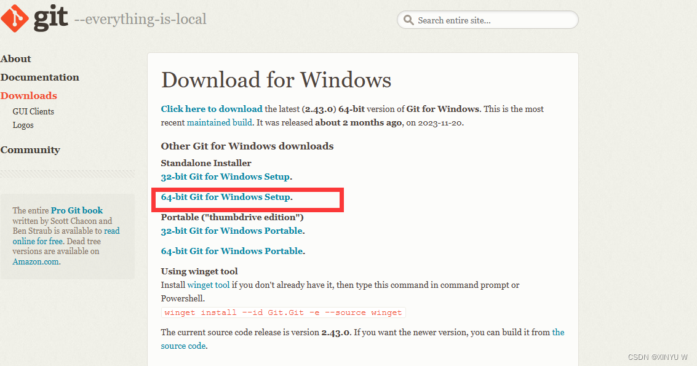Click the Download for Windows heading
This screenshot has width=697, height=366.
click(x=276, y=80)
